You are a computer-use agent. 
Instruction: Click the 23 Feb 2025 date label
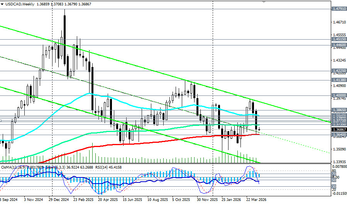coord(83,200)
